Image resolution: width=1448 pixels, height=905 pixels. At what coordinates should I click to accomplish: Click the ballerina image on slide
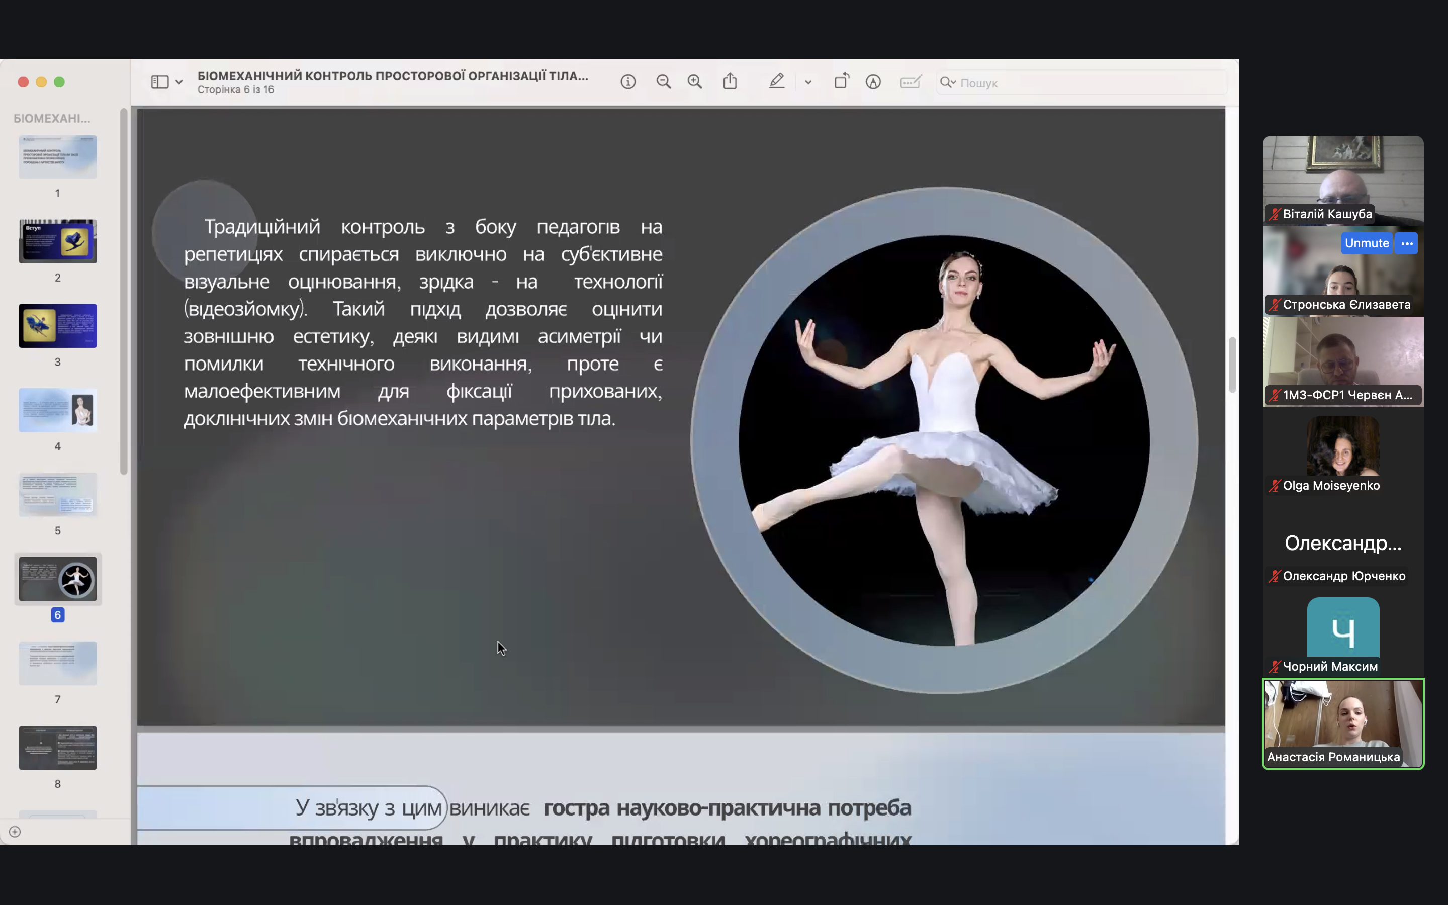point(944,440)
